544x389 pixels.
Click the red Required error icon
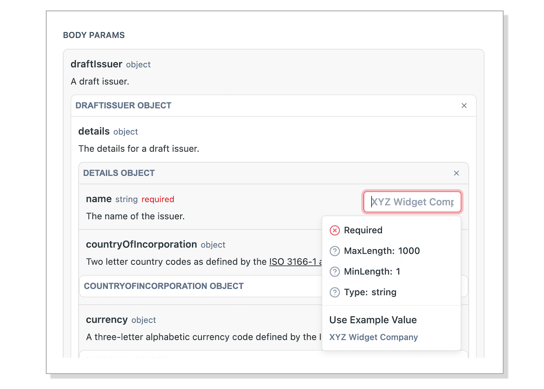[x=335, y=230]
